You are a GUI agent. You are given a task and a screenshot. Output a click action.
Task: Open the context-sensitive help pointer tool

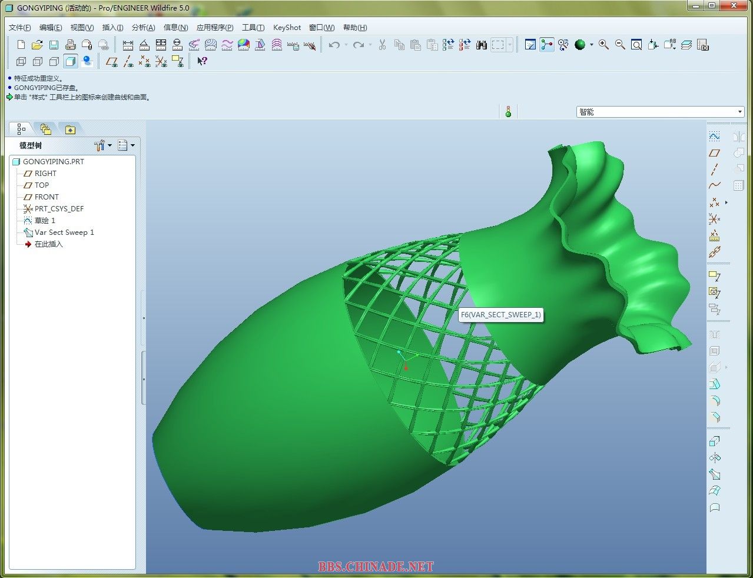(202, 61)
